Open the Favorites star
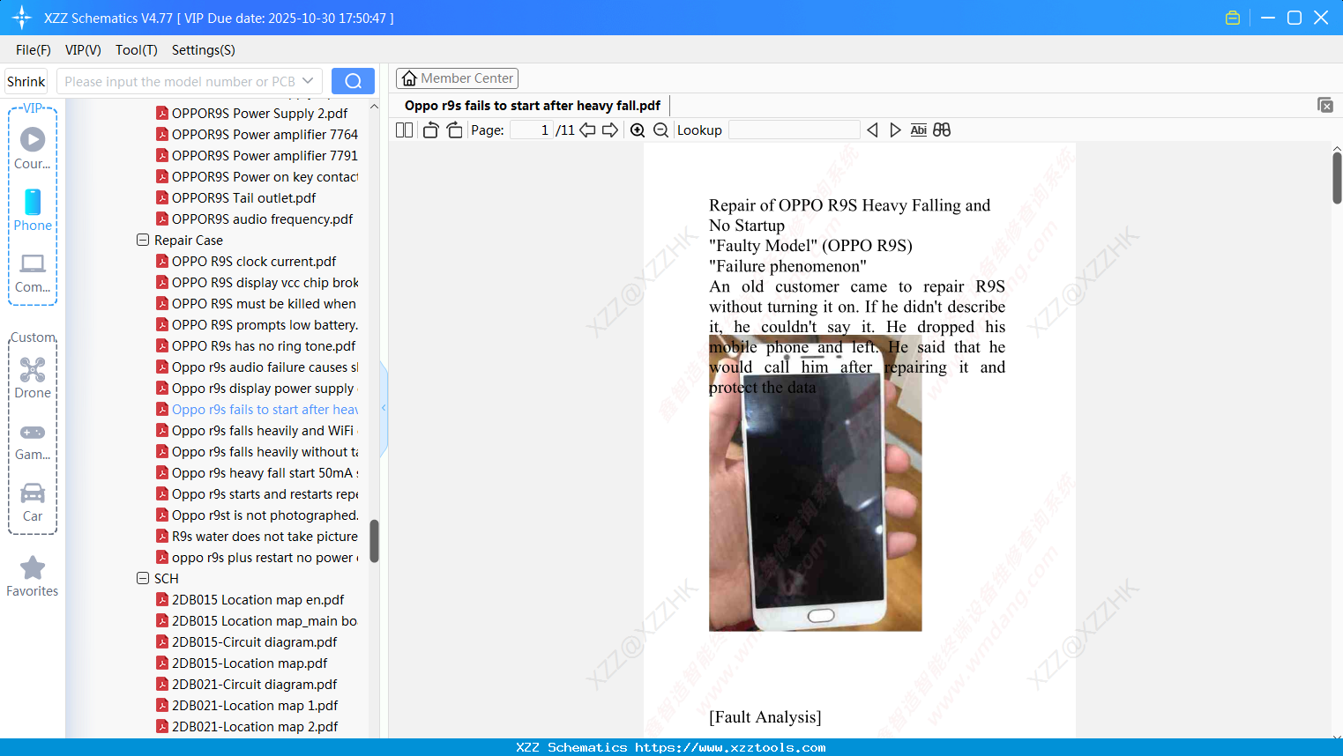The height and width of the screenshot is (756, 1343). pyautogui.click(x=33, y=576)
